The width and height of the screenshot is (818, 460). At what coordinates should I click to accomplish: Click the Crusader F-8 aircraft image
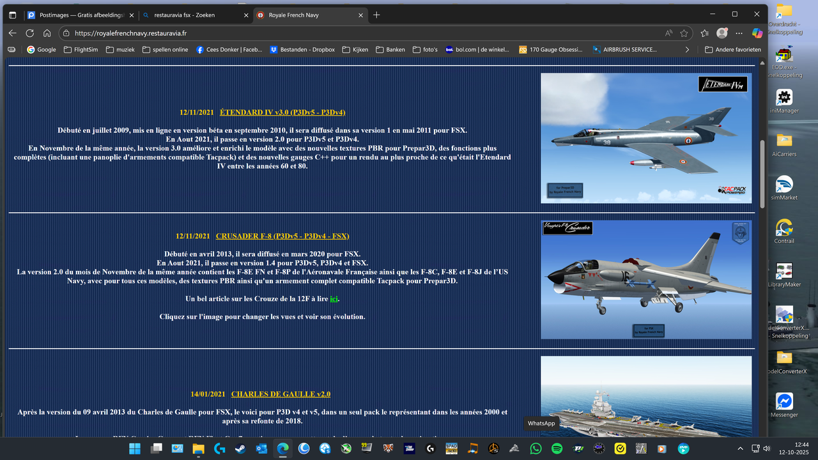pyautogui.click(x=645, y=279)
